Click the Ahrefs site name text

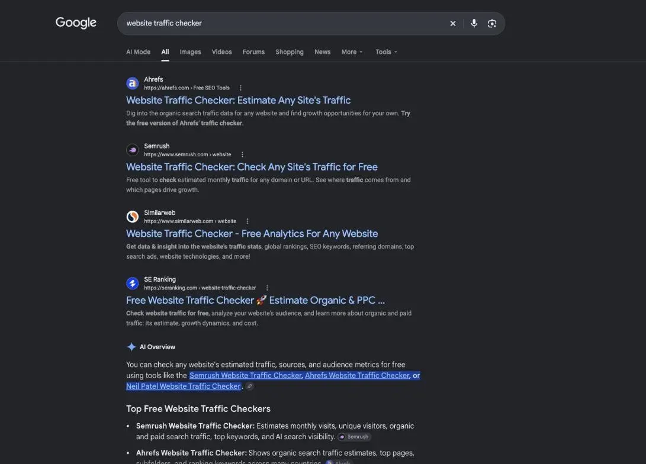tap(153, 79)
